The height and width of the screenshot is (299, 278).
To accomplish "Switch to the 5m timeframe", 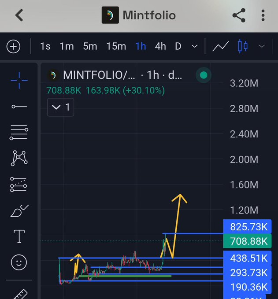I will click(x=90, y=46).
